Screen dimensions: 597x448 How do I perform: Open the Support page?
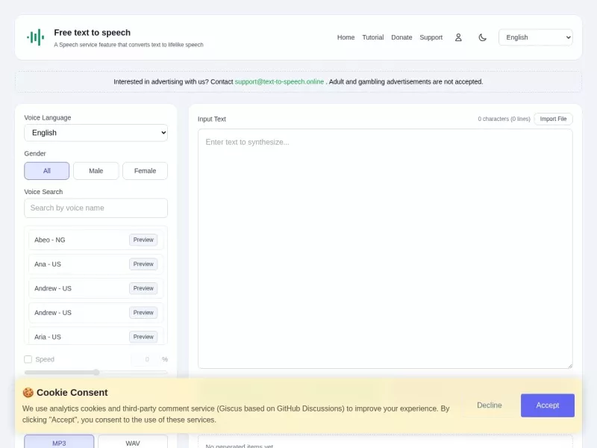[x=431, y=37]
